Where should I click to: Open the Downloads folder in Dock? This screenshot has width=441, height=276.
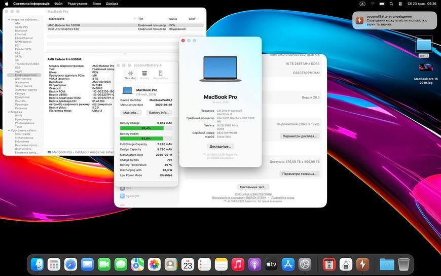tap(387, 264)
